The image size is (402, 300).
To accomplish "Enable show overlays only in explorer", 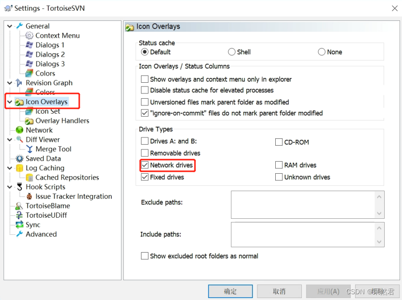I will pos(145,79).
